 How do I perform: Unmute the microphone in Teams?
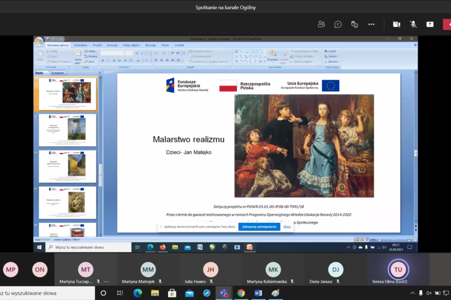click(413, 24)
